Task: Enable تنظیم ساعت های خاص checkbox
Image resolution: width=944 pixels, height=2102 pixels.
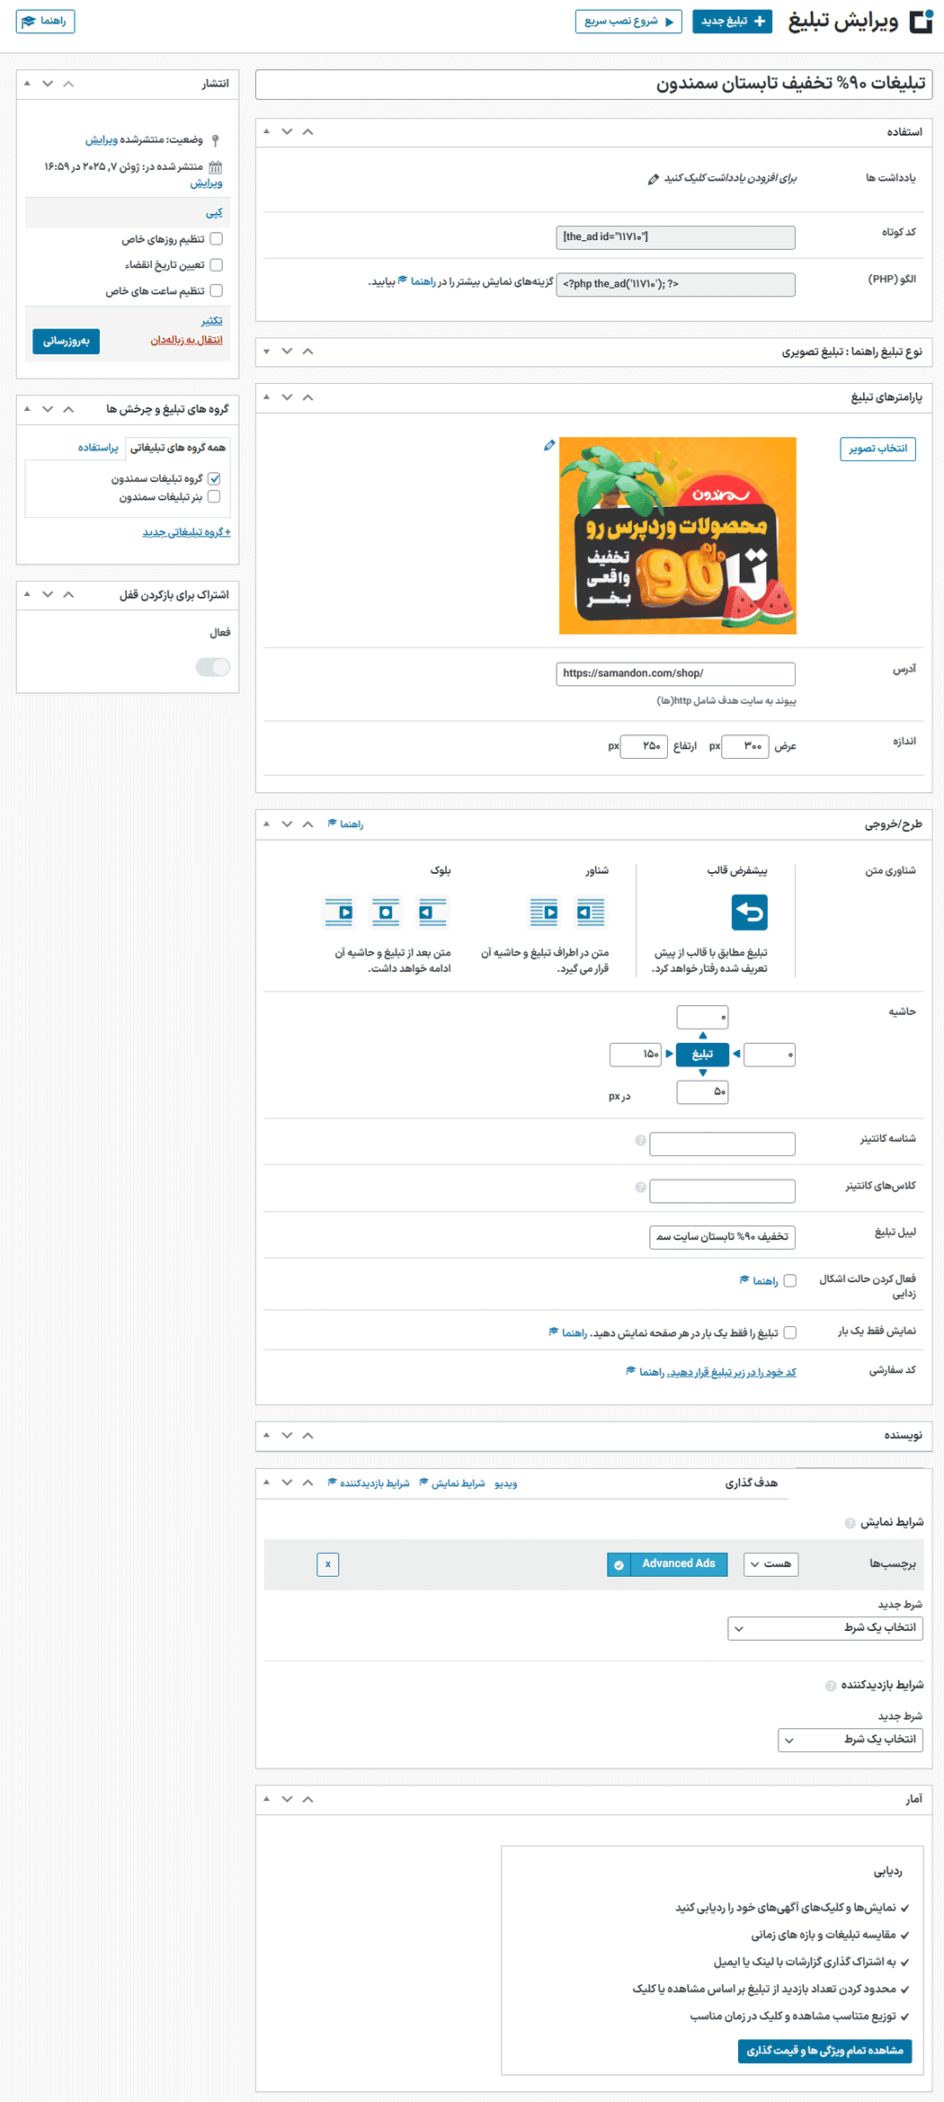Action: click(216, 291)
